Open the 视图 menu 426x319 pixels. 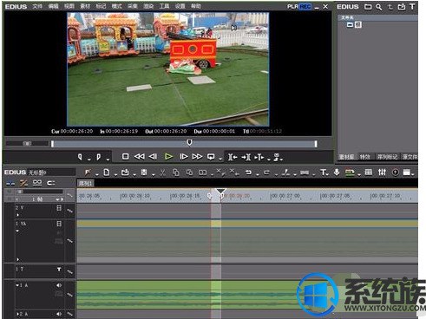click(69, 6)
